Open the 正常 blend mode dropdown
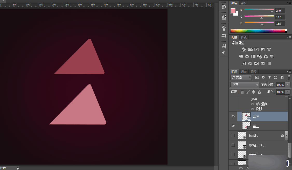Screen dimensions: 292x170 point(245,85)
